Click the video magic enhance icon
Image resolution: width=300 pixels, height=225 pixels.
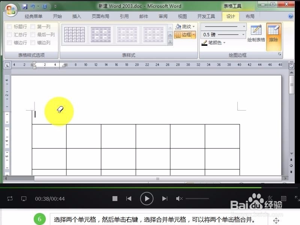pos(270,198)
